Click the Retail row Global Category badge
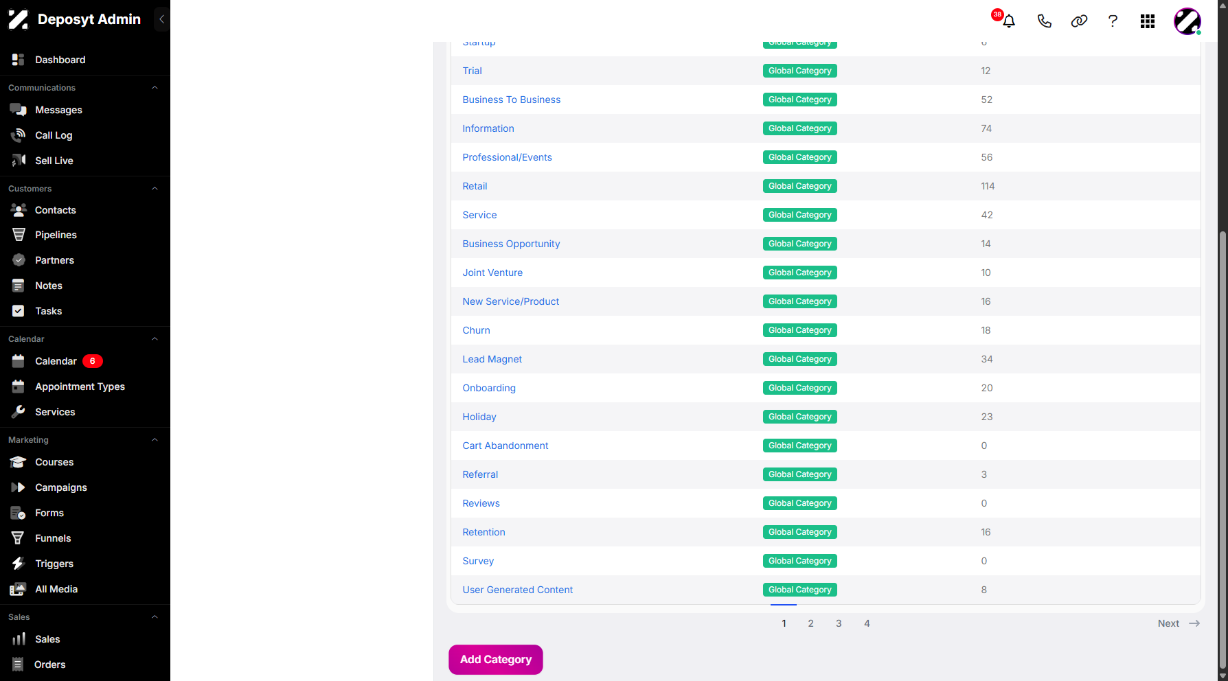Image resolution: width=1228 pixels, height=681 pixels. [800, 186]
